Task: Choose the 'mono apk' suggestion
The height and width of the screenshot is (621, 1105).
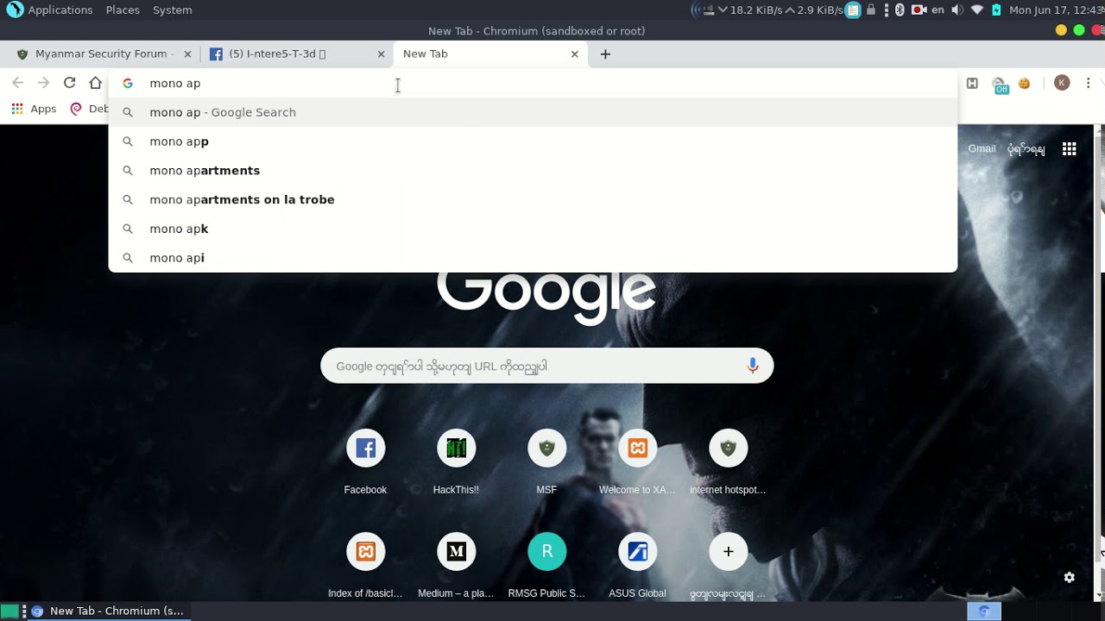Action: (533, 229)
